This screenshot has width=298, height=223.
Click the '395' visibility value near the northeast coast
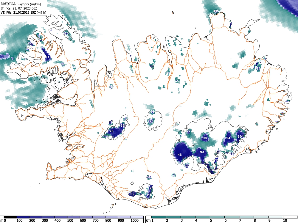[216, 11]
